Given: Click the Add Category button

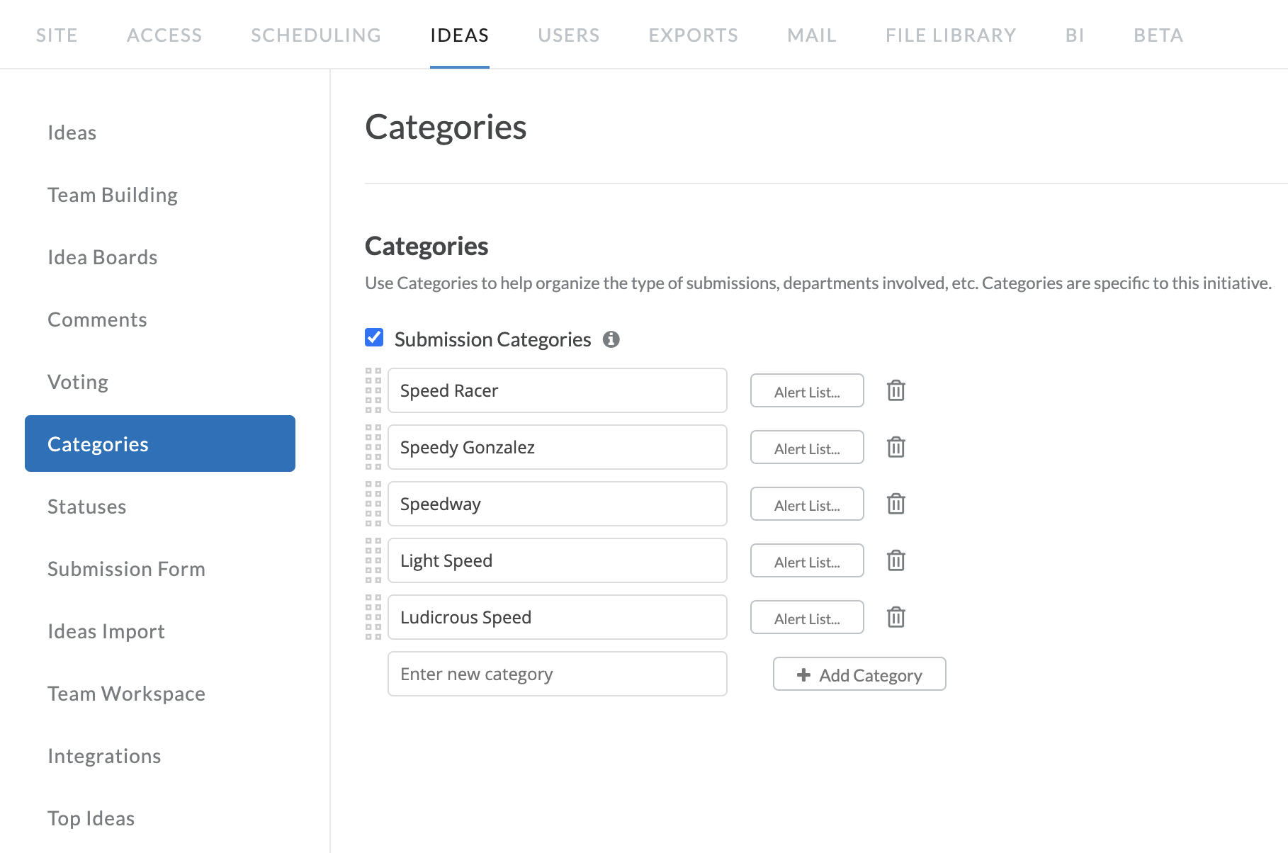Looking at the screenshot, I should pos(859,674).
